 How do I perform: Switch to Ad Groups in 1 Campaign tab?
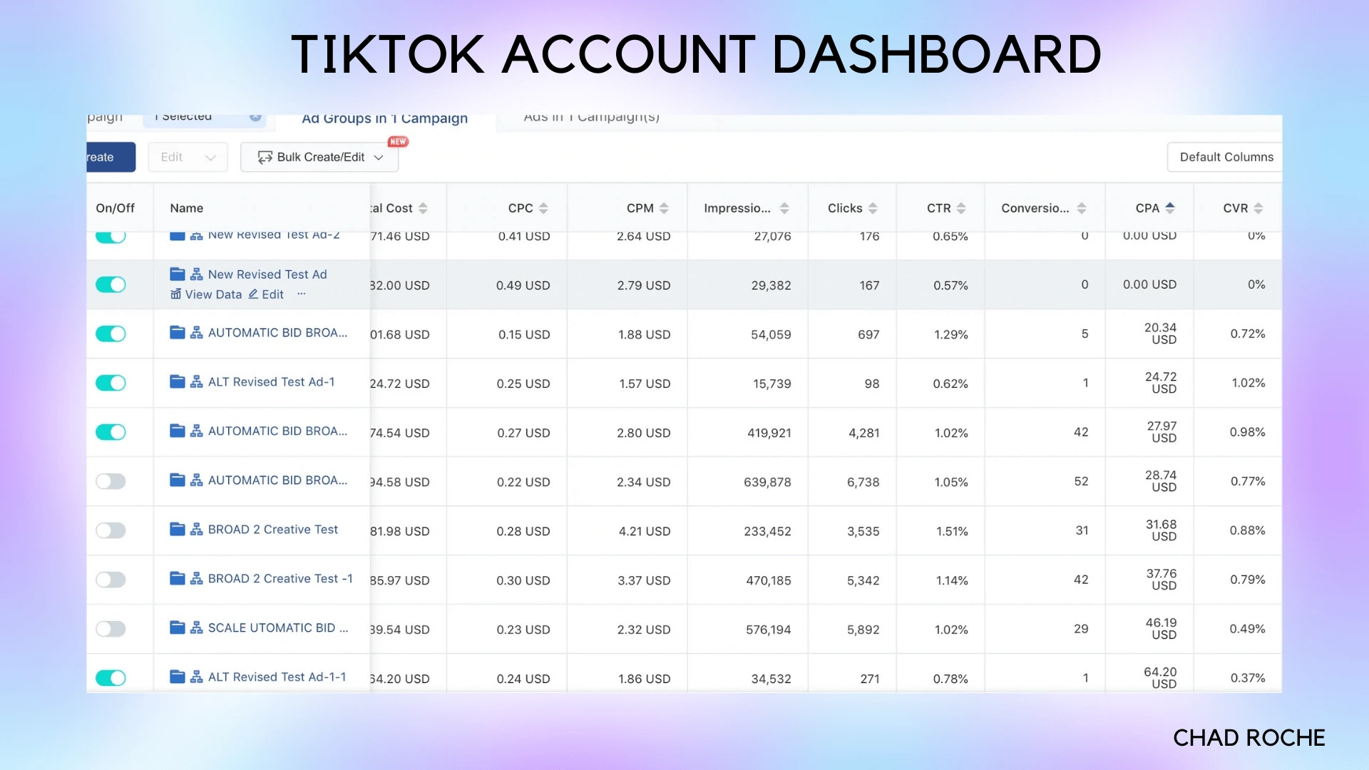tap(384, 119)
